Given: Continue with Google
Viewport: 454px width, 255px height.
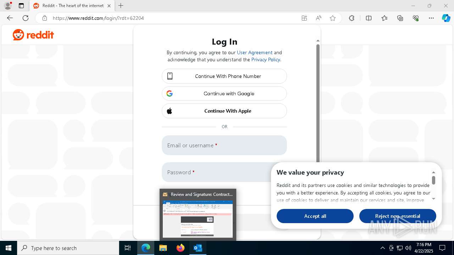Looking at the screenshot, I should tap(224, 93).
